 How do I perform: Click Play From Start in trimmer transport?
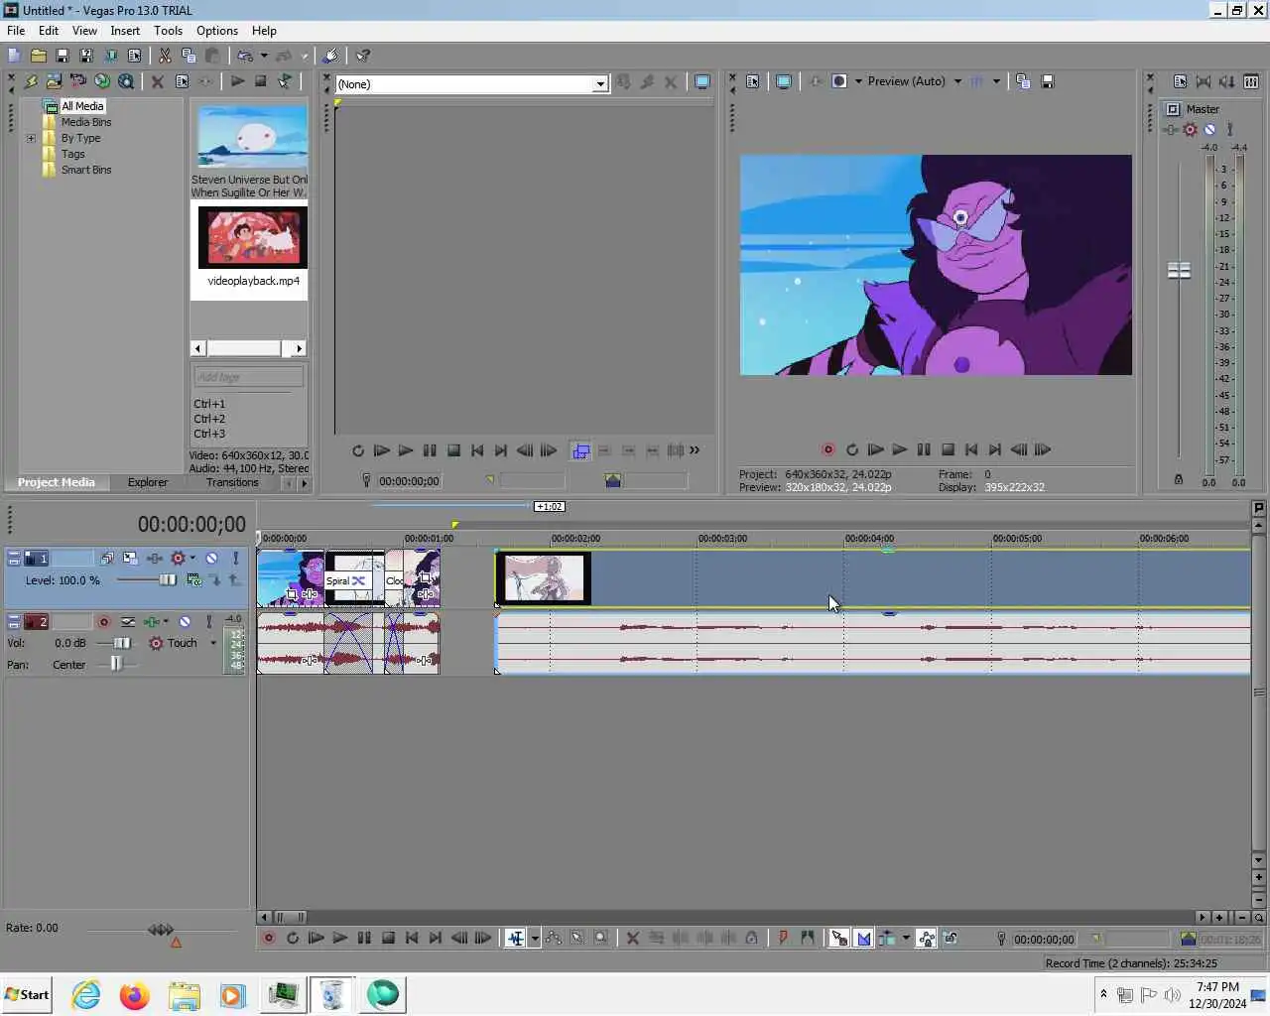point(381,450)
